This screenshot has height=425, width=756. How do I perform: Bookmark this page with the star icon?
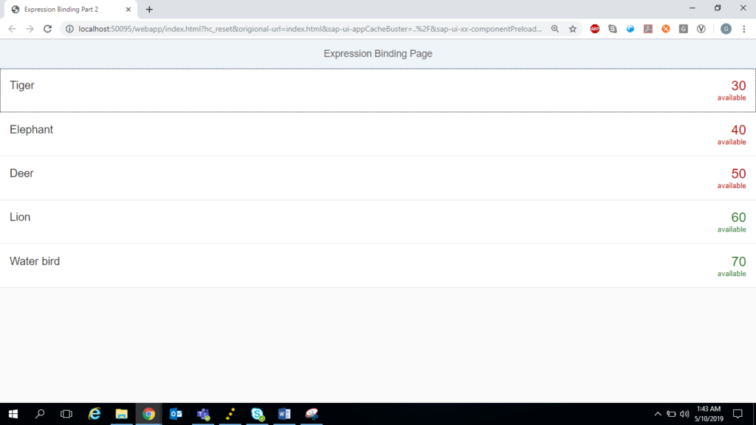pyautogui.click(x=573, y=29)
